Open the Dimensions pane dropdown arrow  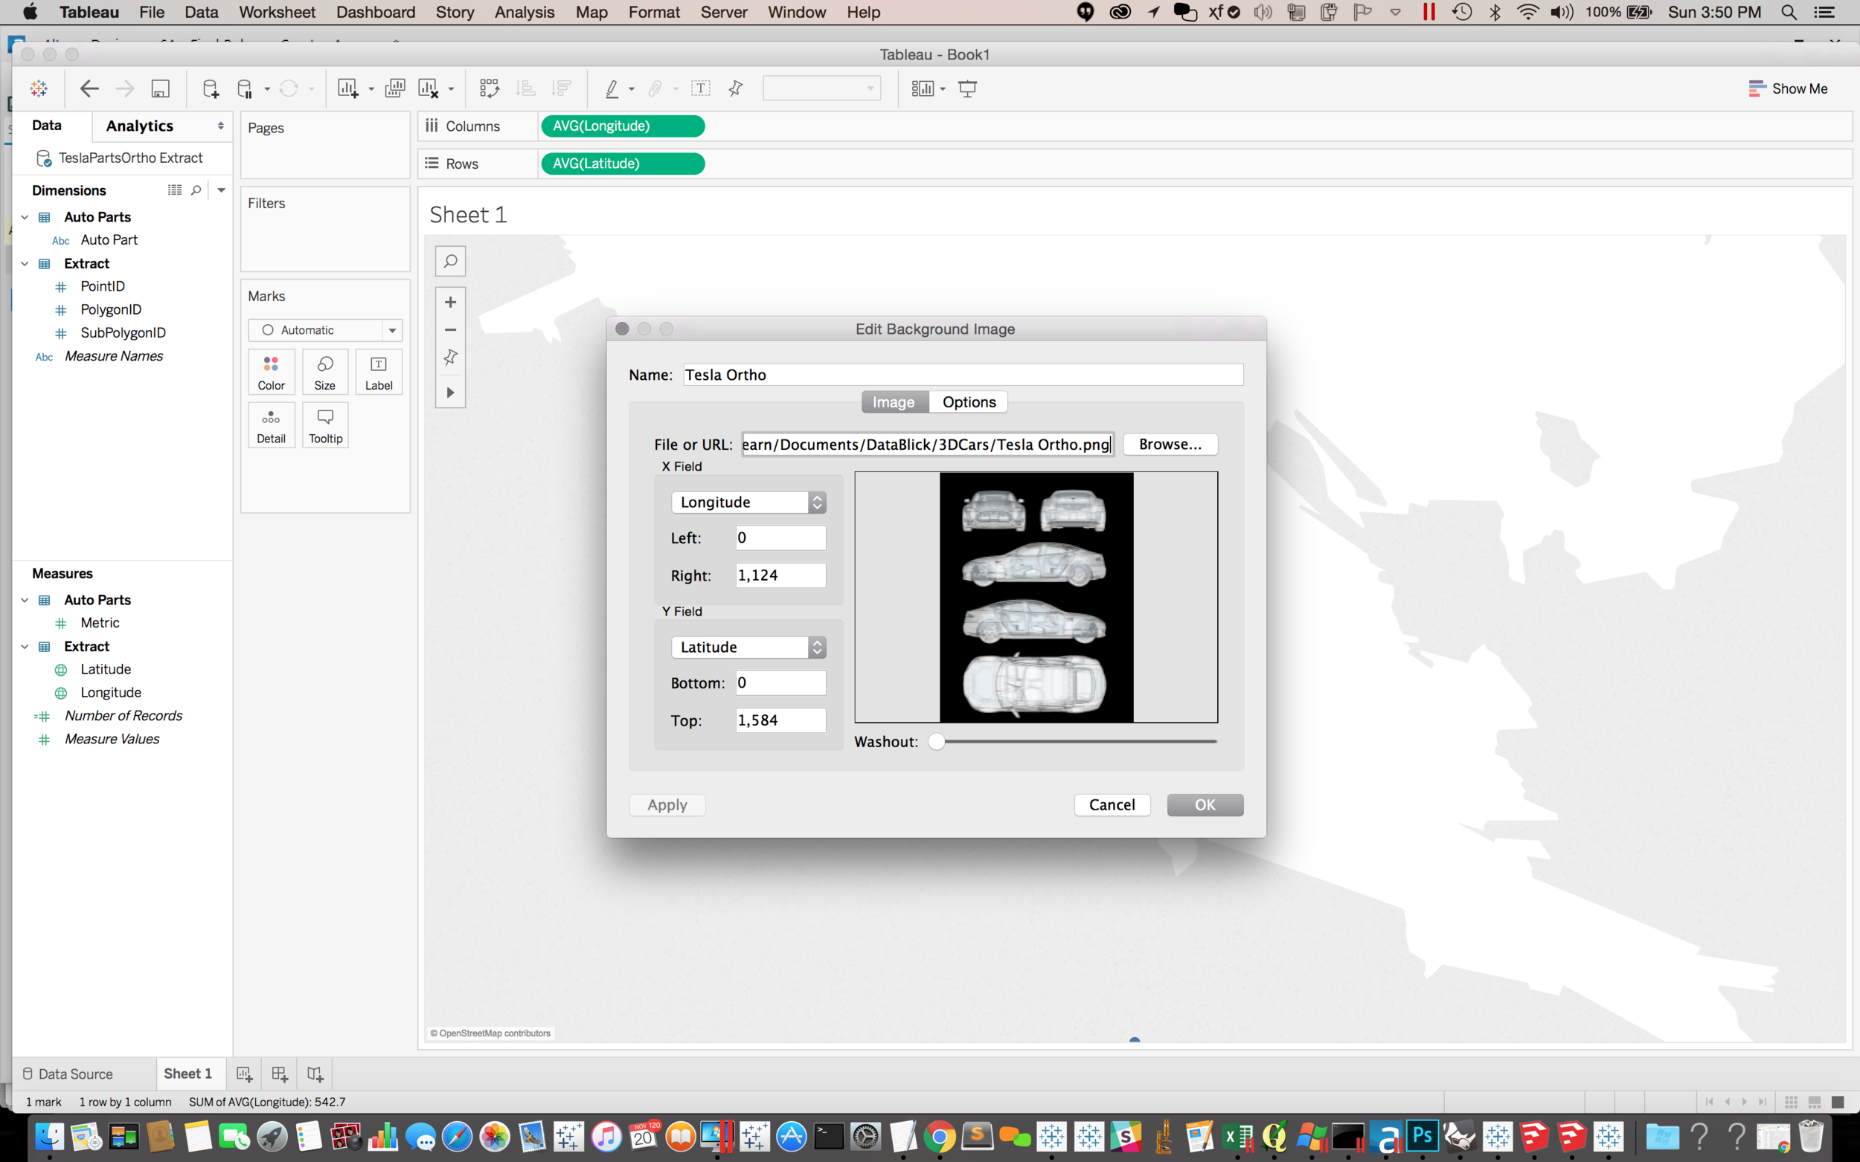[x=222, y=190]
